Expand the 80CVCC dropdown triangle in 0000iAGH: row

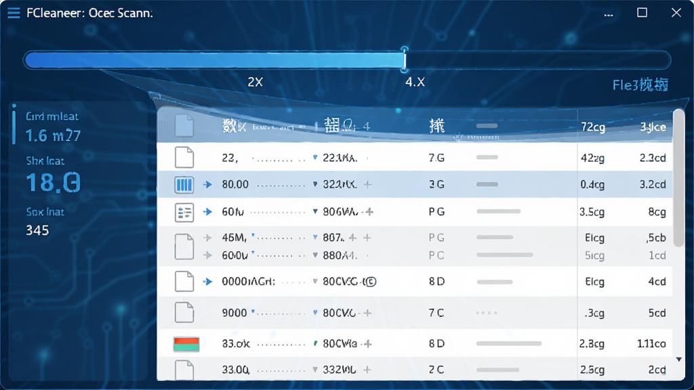coord(315,281)
